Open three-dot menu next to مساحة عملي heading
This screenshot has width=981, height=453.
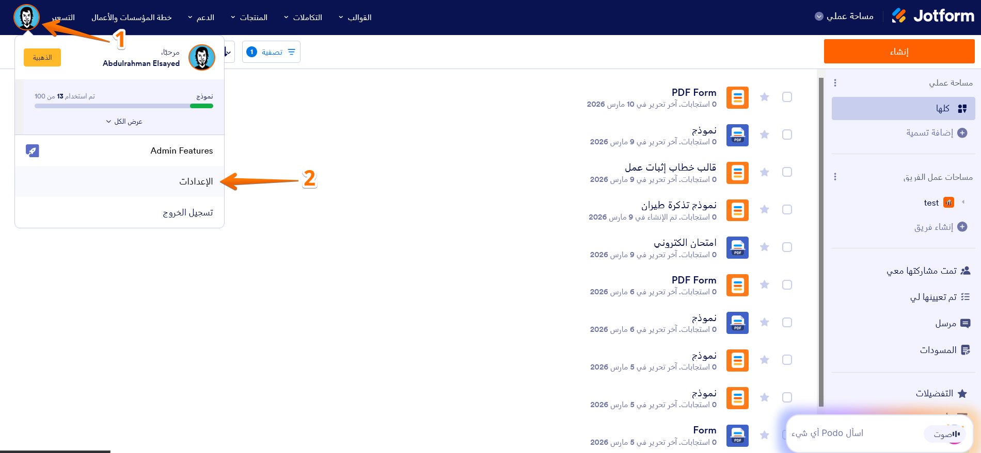(x=835, y=83)
